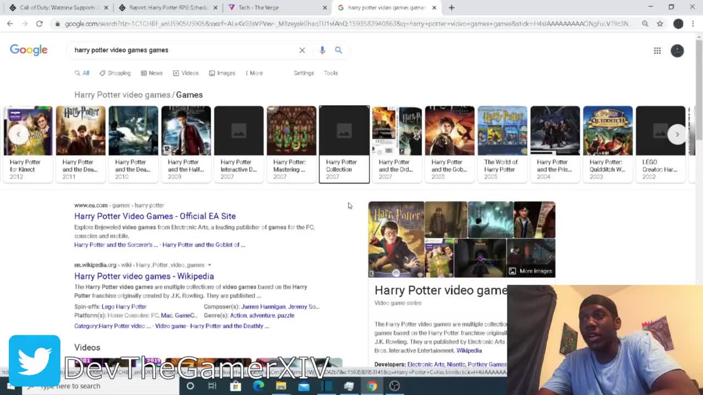This screenshot has width=703, height=395.
Task: Open Mail app from taskbar
Action: [x=304, y=386]
